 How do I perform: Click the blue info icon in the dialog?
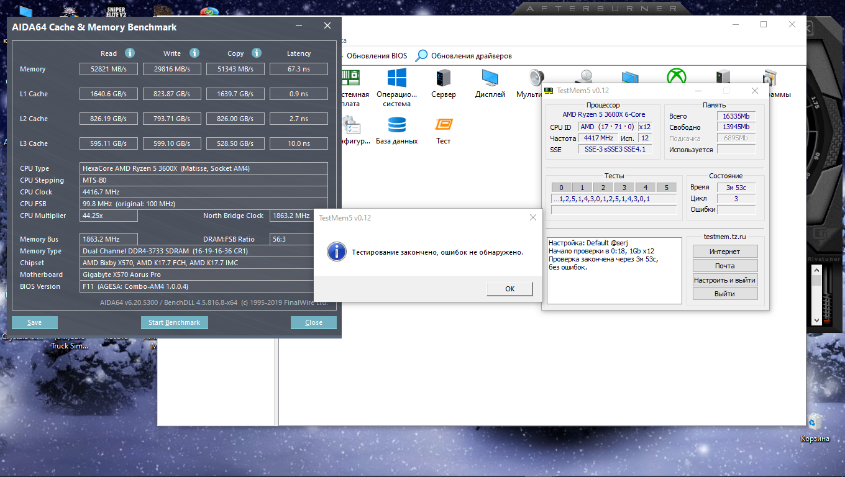click(x=337, y=252)
